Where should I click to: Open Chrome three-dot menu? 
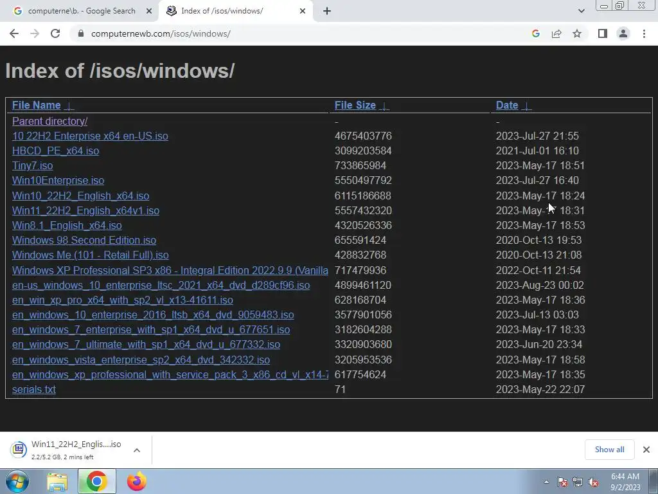pos(644,33)
